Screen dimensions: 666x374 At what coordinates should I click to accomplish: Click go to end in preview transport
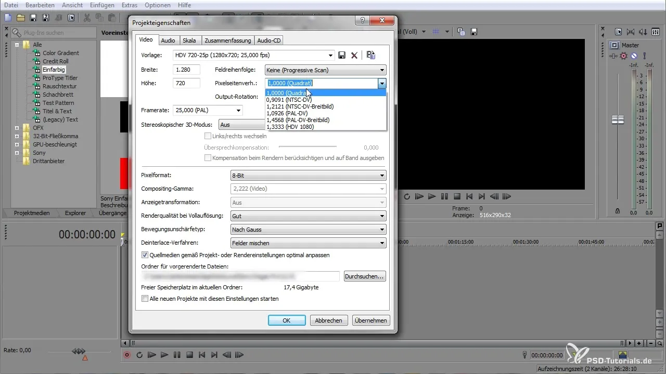(482, 197)
